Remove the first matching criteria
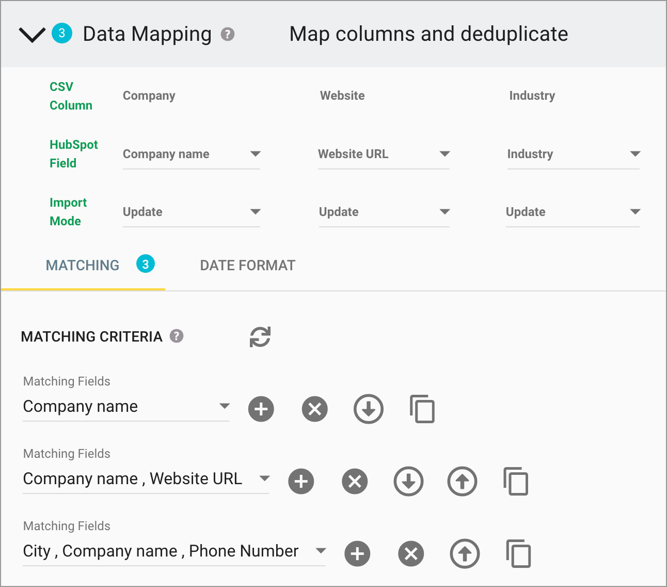 tap(314, 409)
